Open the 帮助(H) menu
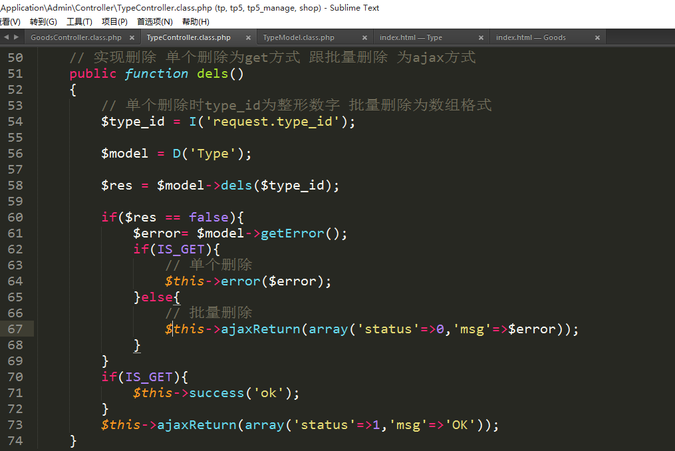Viewport: 675px width, 451px height. pos(196,21)
